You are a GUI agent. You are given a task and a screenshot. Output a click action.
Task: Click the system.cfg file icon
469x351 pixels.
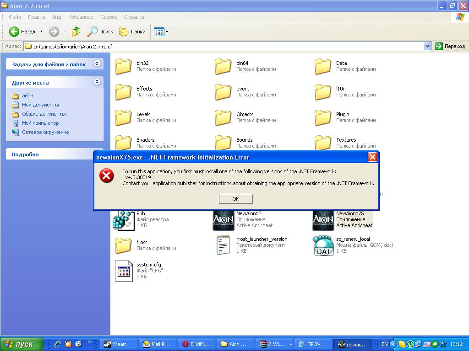(124, 271)
